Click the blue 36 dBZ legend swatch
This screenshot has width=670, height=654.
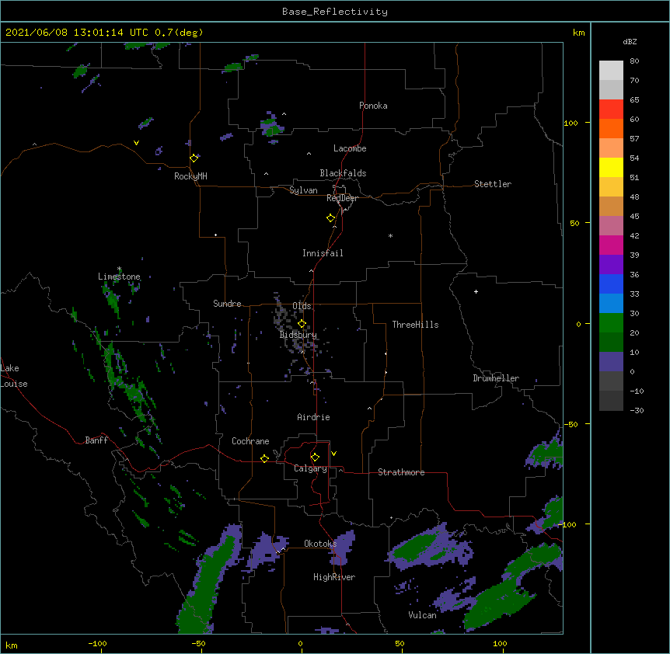pyautogui.click(x=611, y=284)
